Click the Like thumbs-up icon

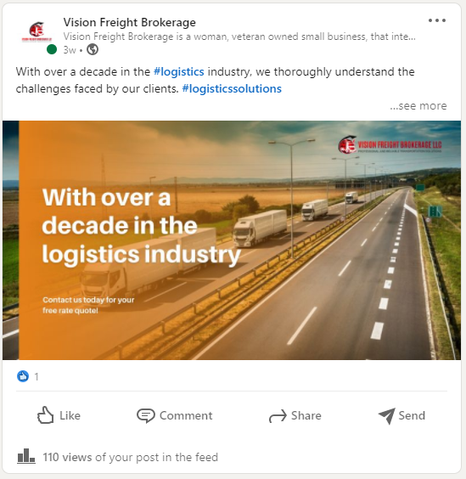pyautogui.click(x=45, y=415)
